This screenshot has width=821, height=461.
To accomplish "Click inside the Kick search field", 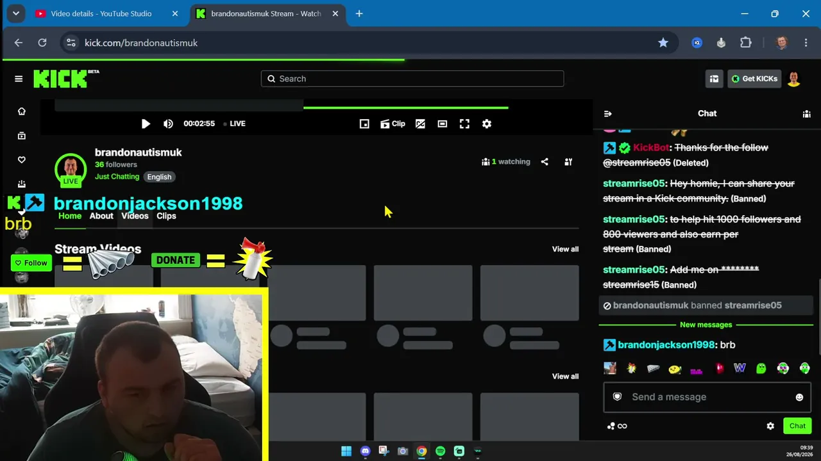I will tap(412, 79).
